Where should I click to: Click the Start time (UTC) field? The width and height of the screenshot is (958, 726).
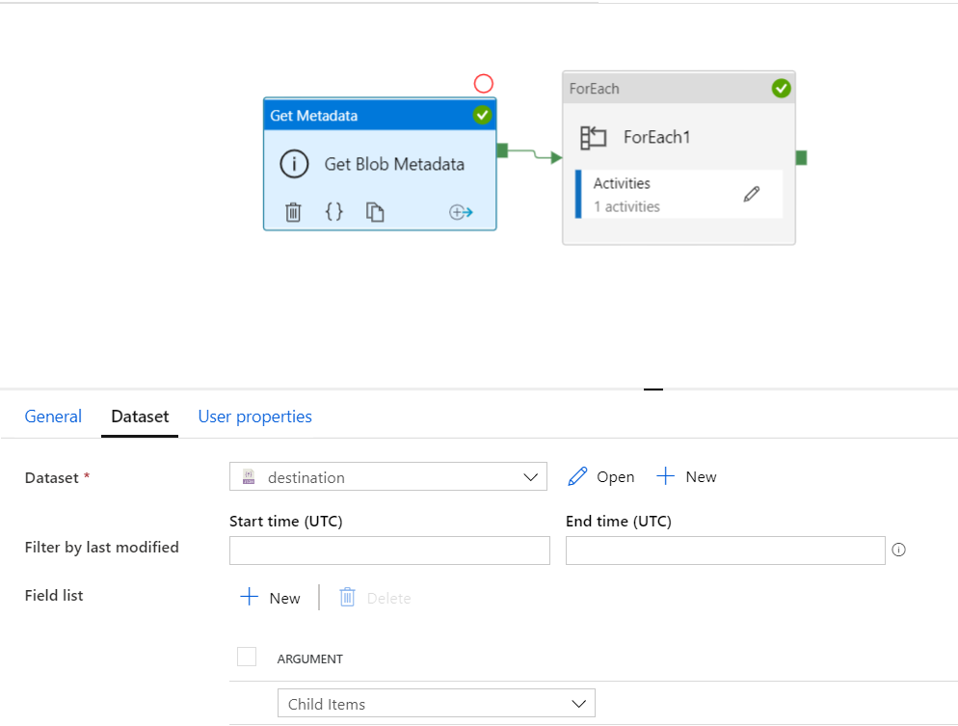[x=389, y=551]
